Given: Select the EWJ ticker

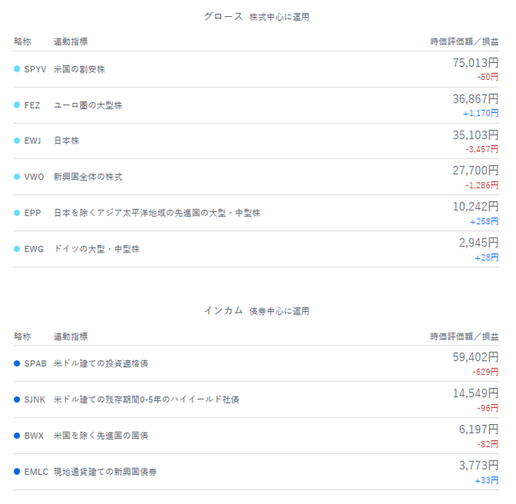Looking at the screenshot, I should [x=32, y=141].
